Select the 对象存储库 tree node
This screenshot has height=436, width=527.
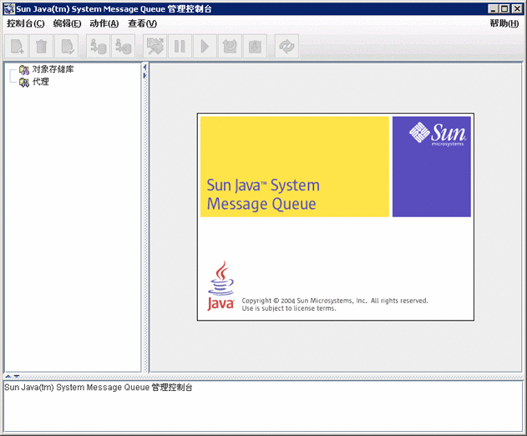click(x=53, y=69)
